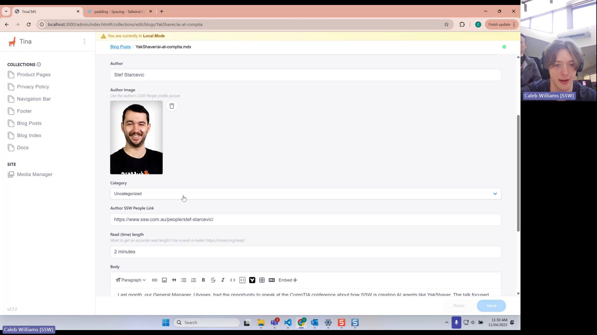
Task: Open Microsoft Teams from taskbar
Action: pyautogui.click(x=275, y=323)
